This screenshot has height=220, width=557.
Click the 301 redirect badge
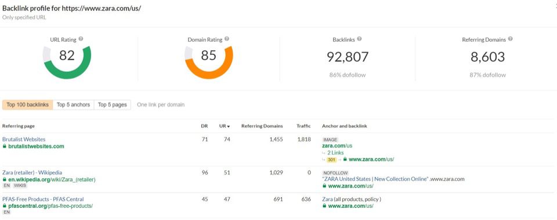pyautogui.click(x=331, y=160)
